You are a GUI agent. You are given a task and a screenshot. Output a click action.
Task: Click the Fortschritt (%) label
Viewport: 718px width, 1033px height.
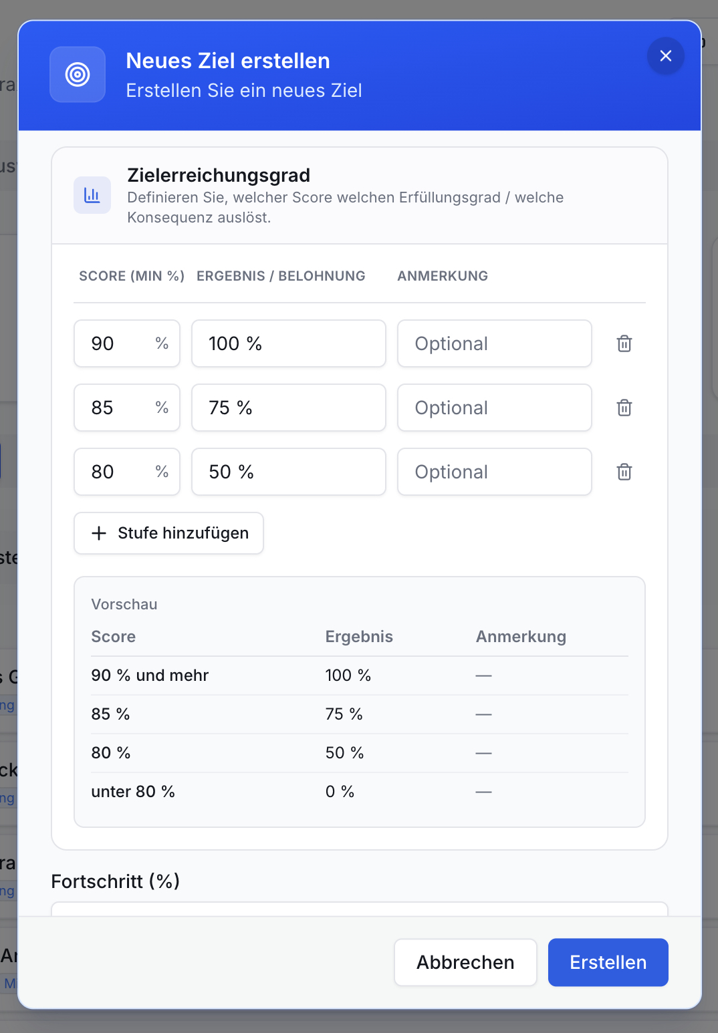pyautogui.click(x=116, y=881)
